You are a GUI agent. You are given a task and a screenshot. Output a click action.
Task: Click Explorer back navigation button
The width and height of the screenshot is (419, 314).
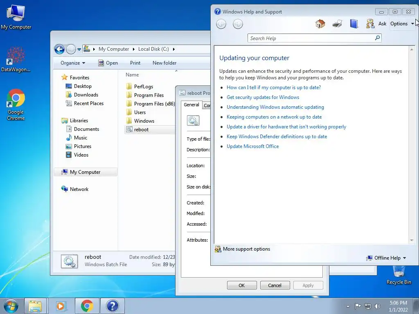click(x=59, y=49)
